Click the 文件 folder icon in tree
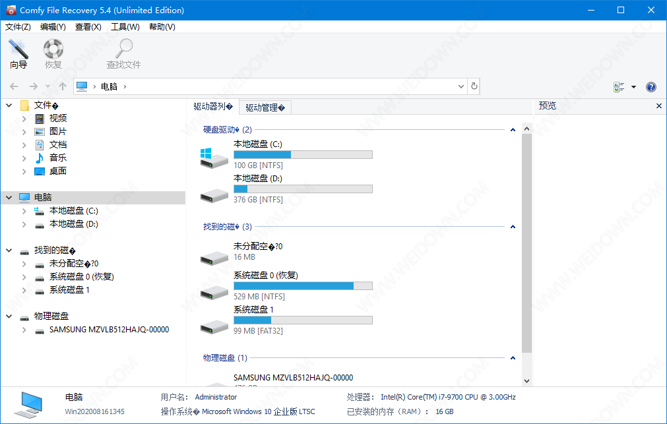This screenshot has height=424, width=667. 24,105
